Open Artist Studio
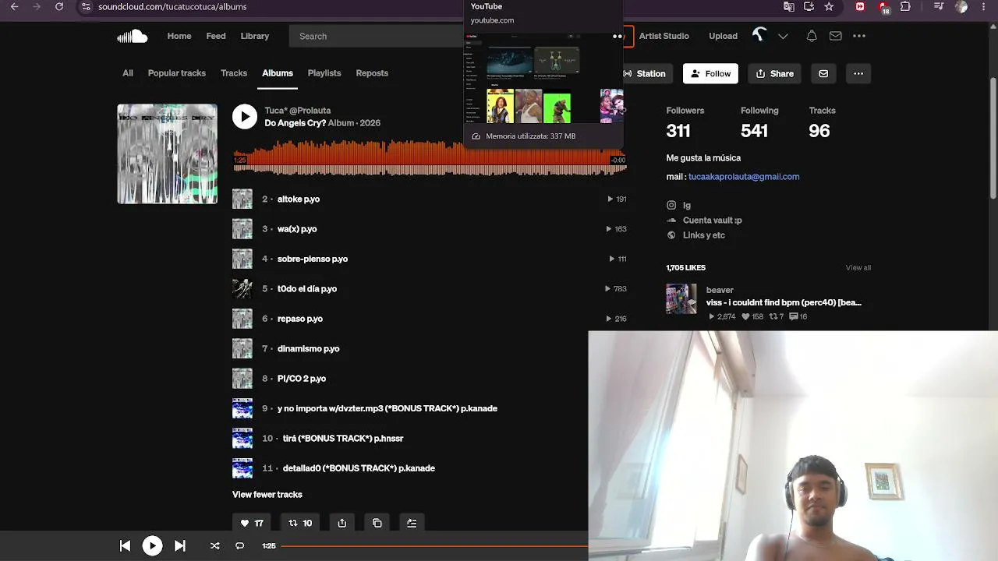 664,36
